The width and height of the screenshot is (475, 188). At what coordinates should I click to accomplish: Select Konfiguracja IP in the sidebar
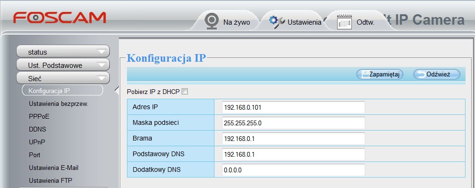(x=62, y=90)
